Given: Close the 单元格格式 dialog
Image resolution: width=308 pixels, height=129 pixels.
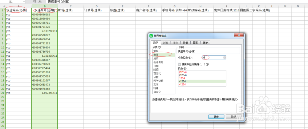Looking at the screenshot, I should point(239,35).
